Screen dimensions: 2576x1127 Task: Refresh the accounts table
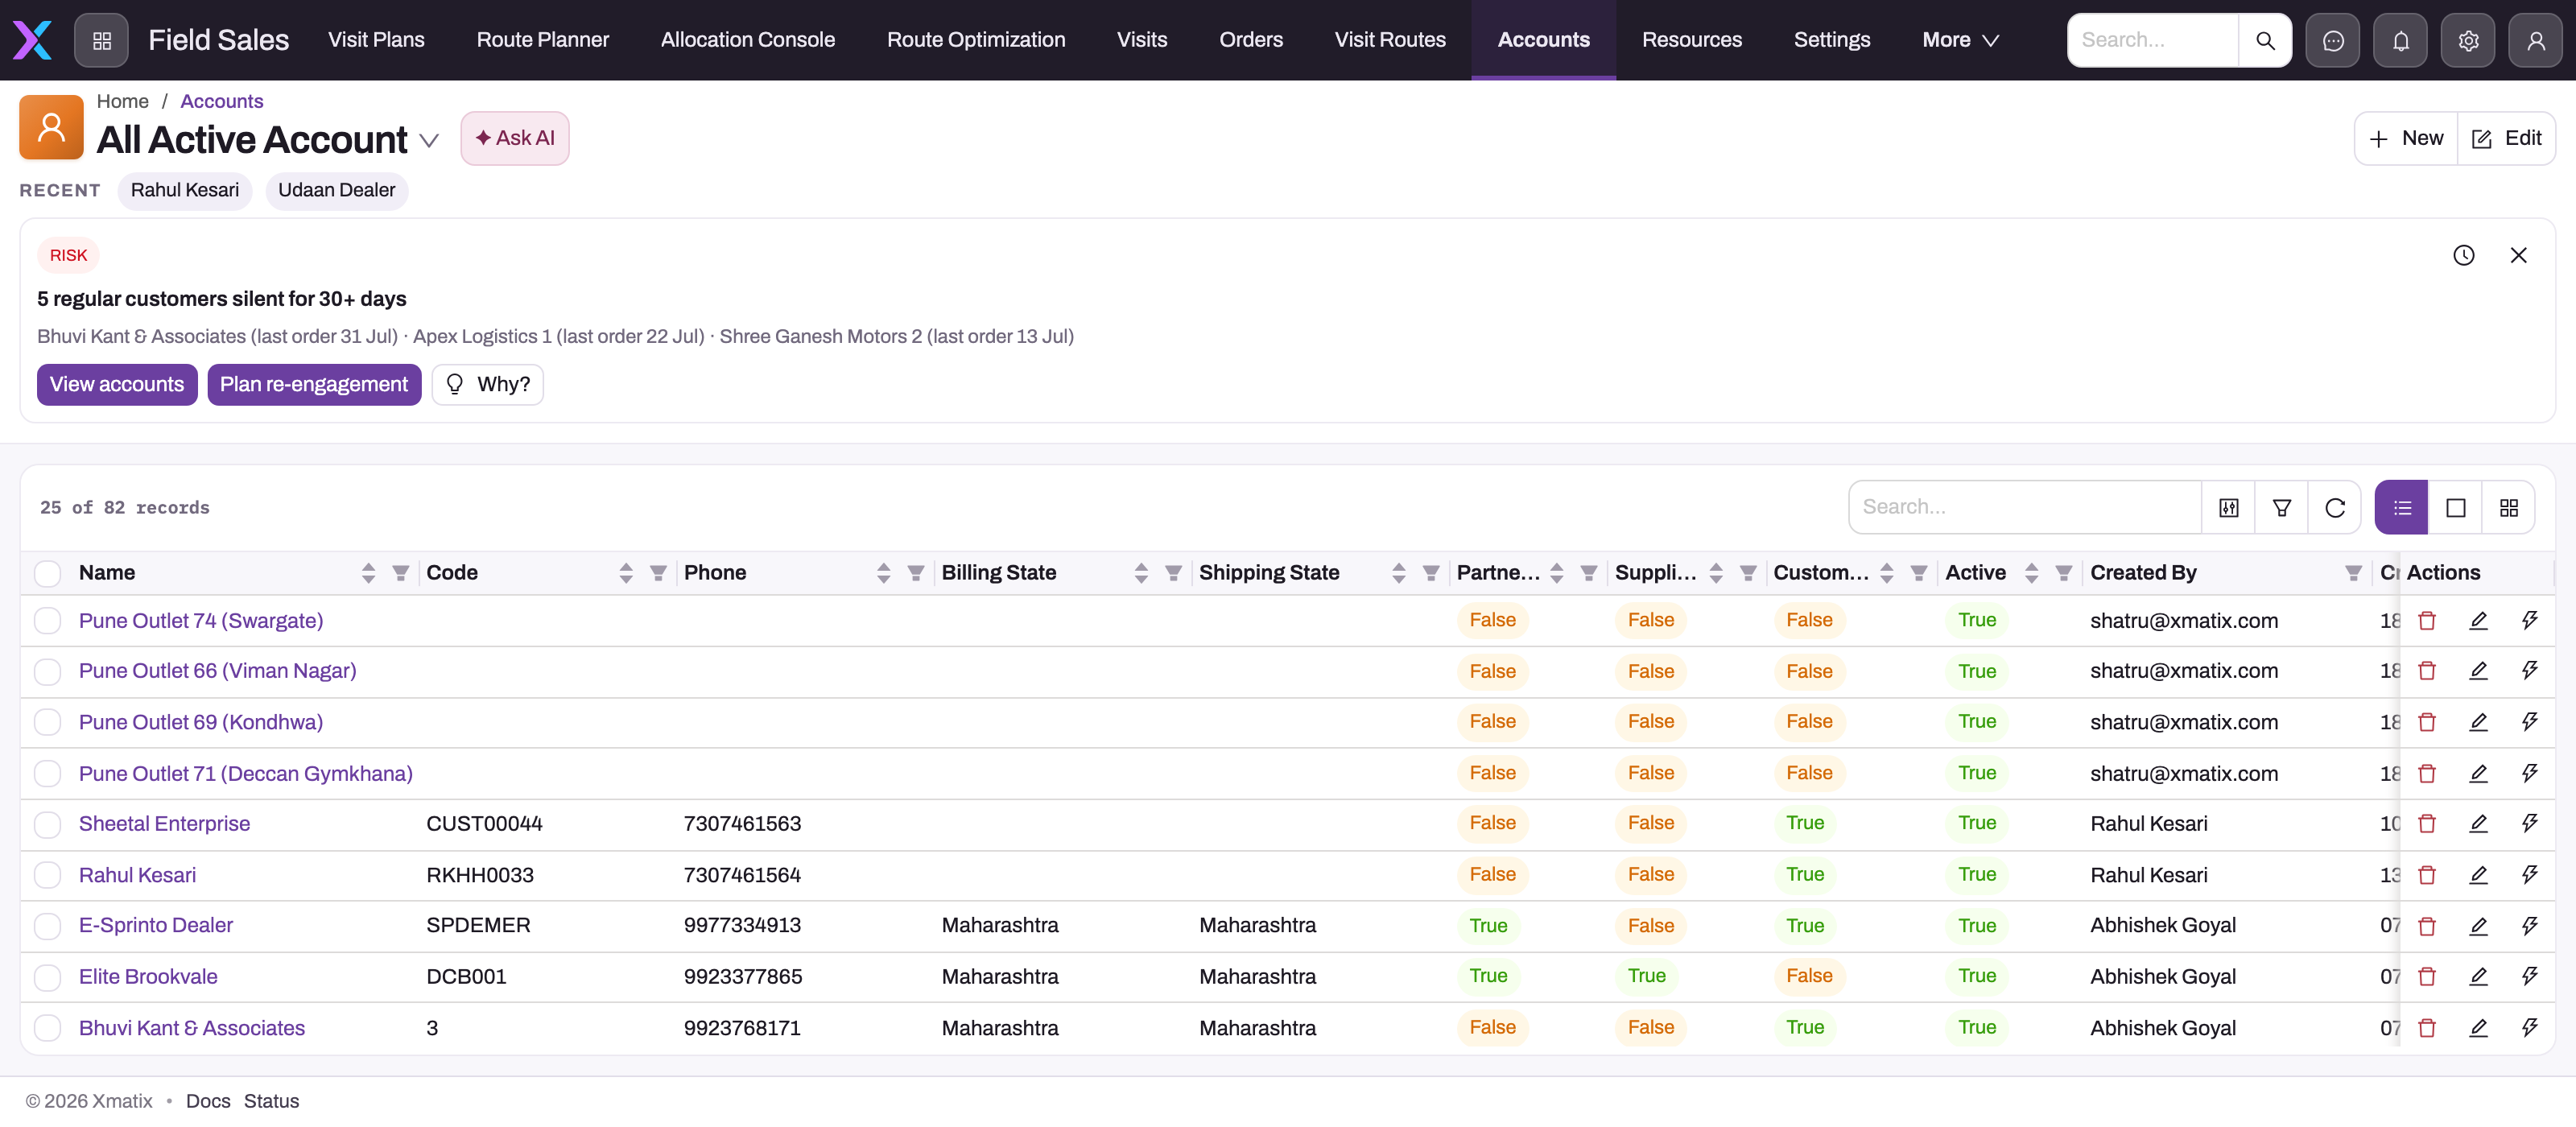pyautogui.click(x=2335, y=508)
